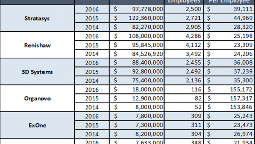Click the 92,800,000 amount cell
The width and height of the screenshot is (255, 144).
click(x=137, y=72)
